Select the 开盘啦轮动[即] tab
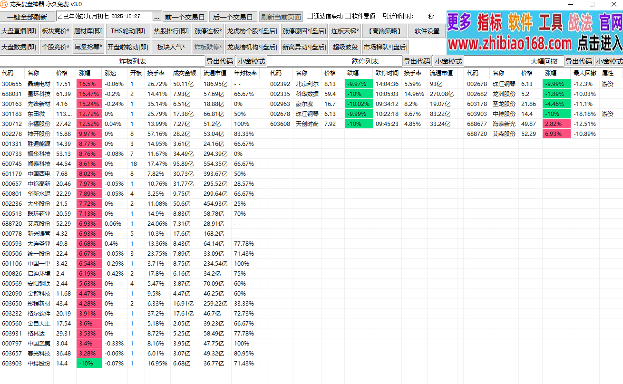 point(128,47)
